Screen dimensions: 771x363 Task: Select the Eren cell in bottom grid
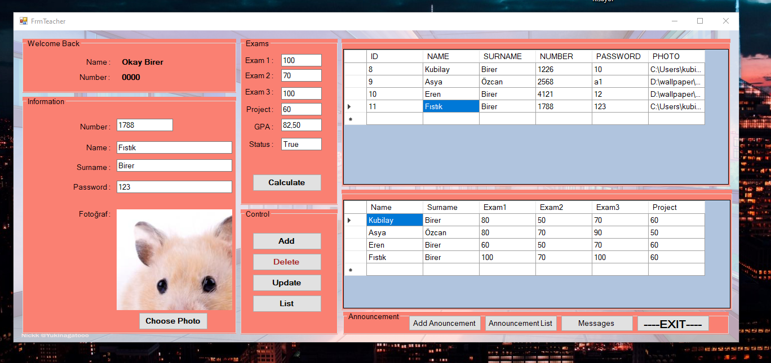point(395,245)
